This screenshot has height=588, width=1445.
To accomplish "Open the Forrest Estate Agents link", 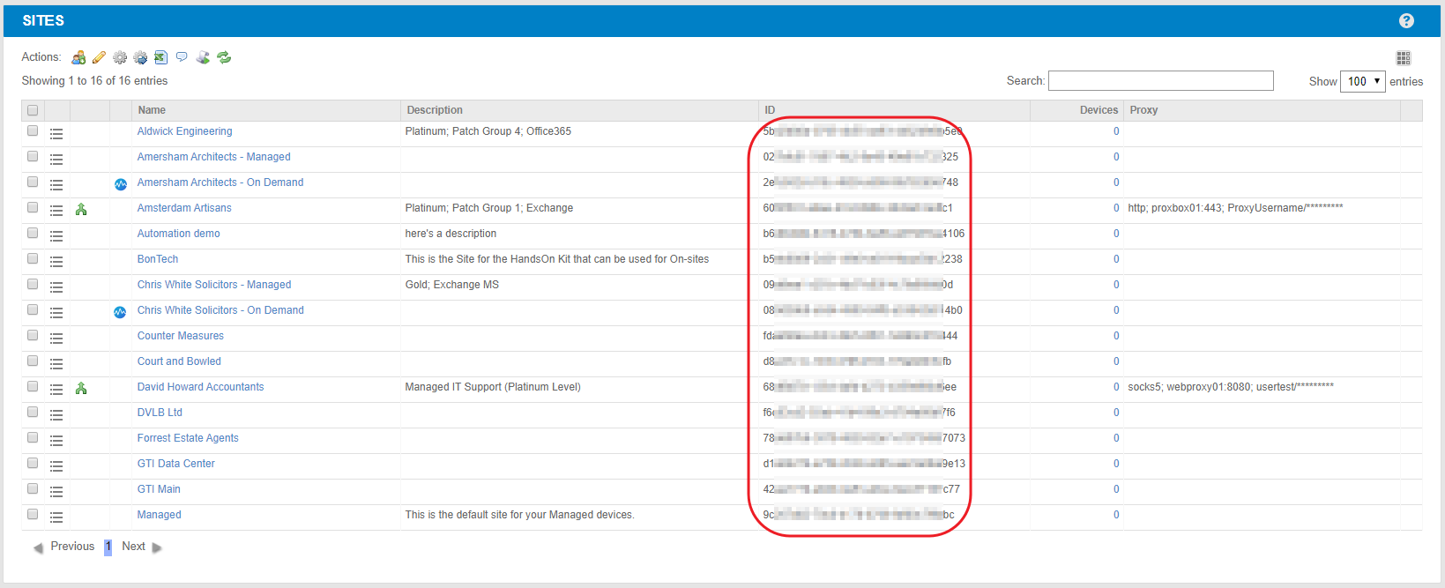I will click(188, 438).
